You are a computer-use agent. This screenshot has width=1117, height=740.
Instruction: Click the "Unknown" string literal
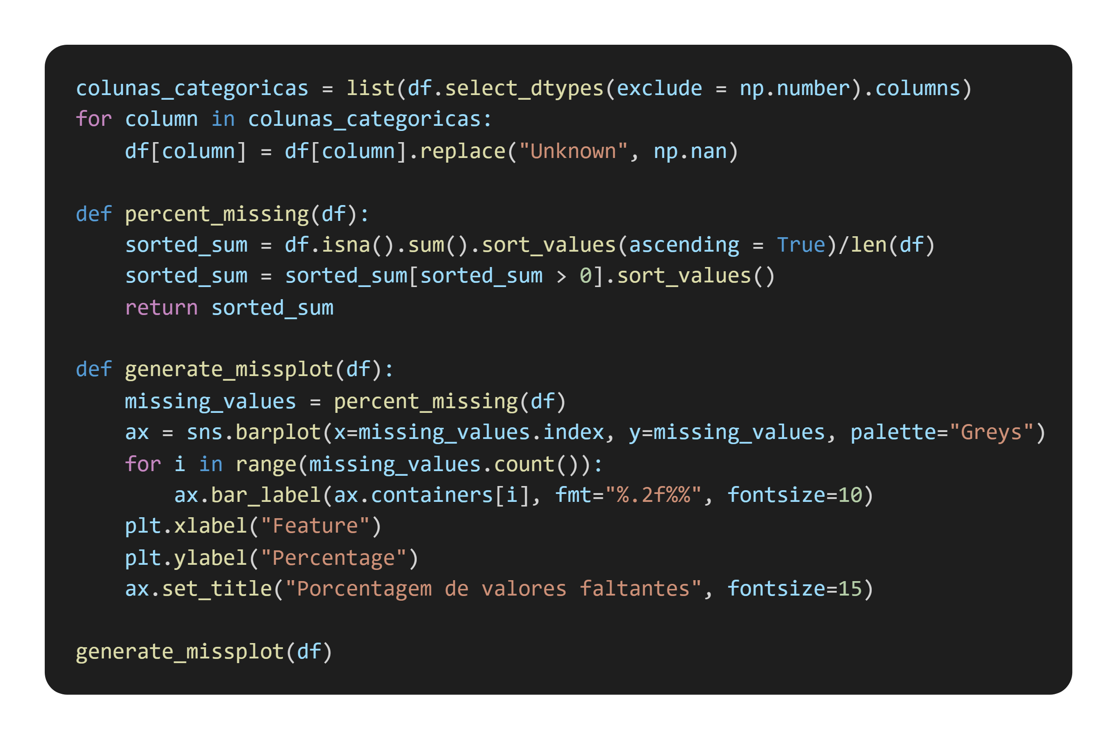tap(573, 151)
